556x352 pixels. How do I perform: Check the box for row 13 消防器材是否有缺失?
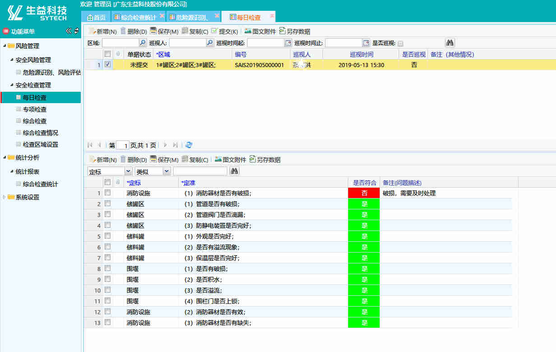tap(107, 322)
